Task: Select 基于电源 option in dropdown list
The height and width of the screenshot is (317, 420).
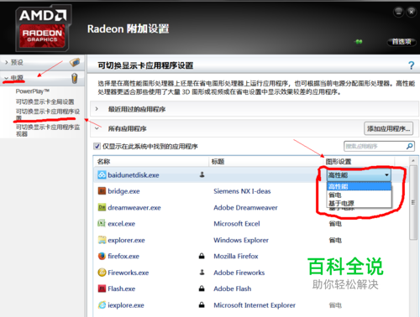Action: tap(359, 203)
